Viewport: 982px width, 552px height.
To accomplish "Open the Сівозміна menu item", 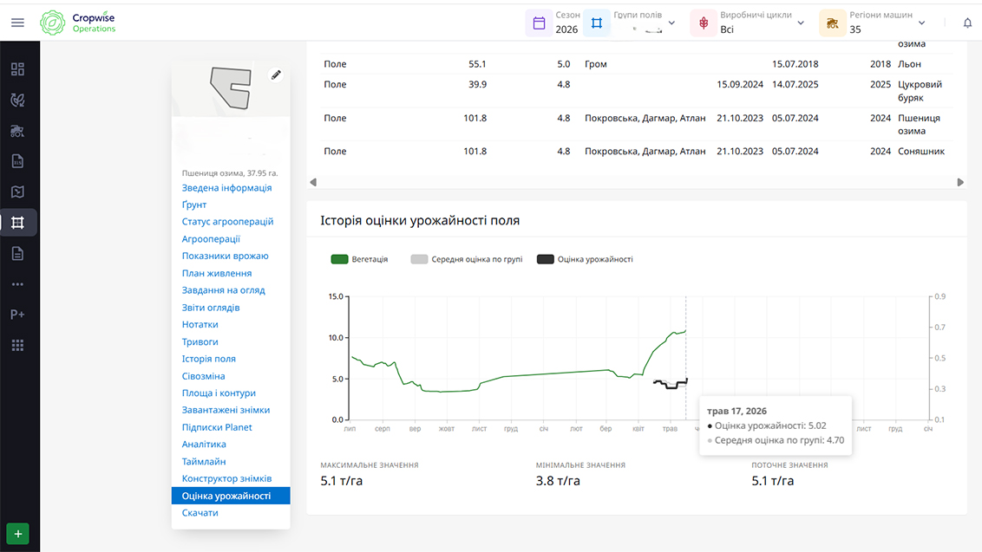I will (x=204, y=376).
